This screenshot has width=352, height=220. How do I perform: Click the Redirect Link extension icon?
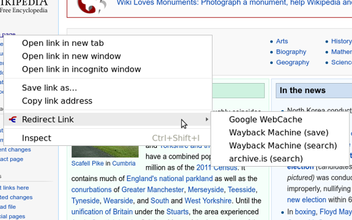[x=13, y=119]
